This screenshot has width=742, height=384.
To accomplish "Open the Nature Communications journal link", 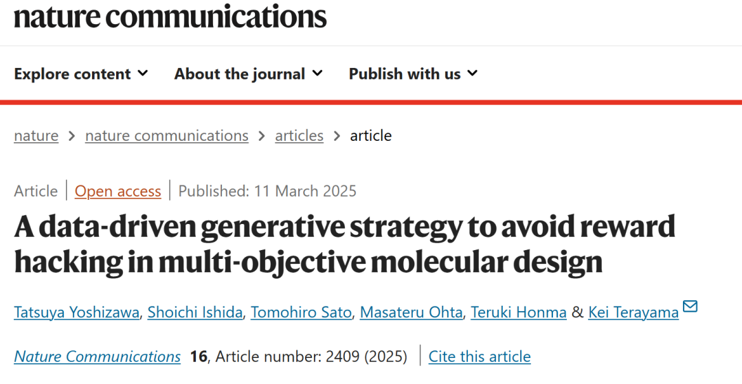I will tap(97, 357).
